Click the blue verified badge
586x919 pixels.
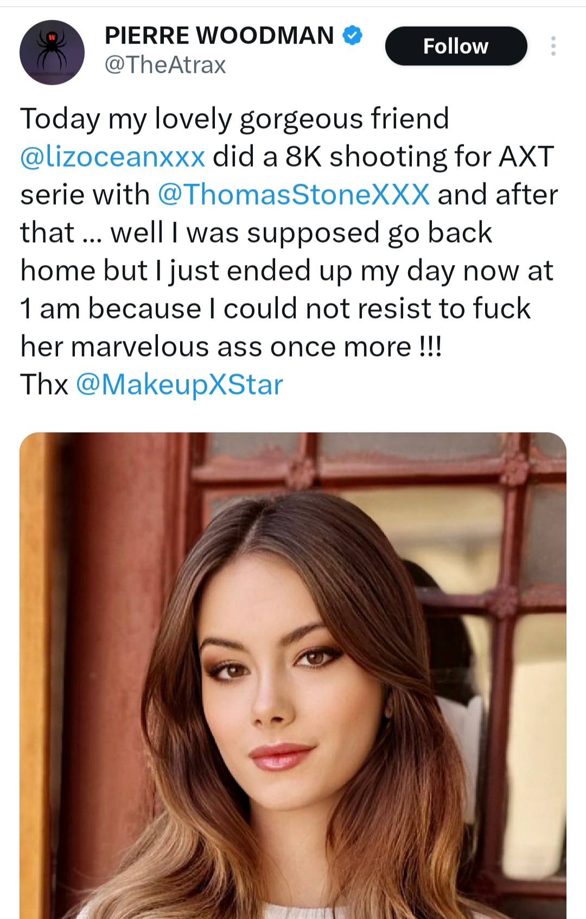(x=353, y=35)
